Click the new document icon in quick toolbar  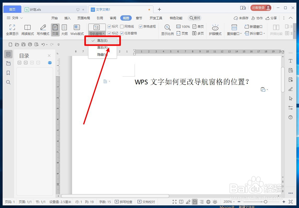[10, 45]
